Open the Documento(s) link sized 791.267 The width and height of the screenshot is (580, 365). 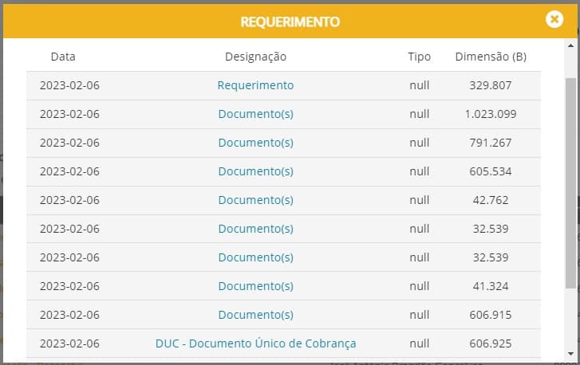click(255, 143)
